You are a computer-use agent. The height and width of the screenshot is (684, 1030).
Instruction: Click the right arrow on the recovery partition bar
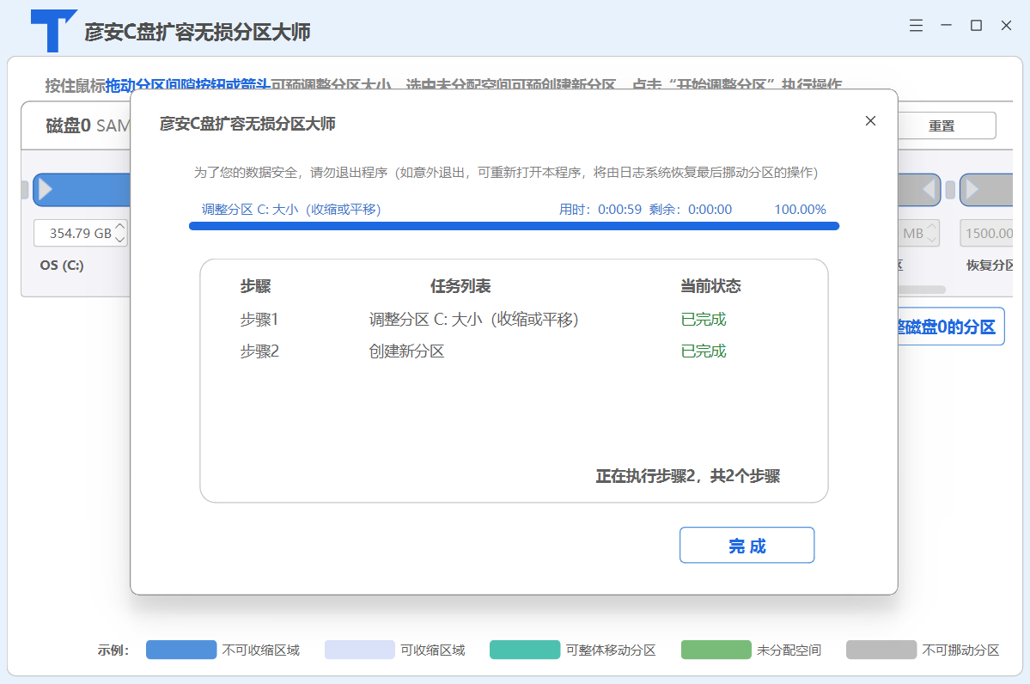972,190
